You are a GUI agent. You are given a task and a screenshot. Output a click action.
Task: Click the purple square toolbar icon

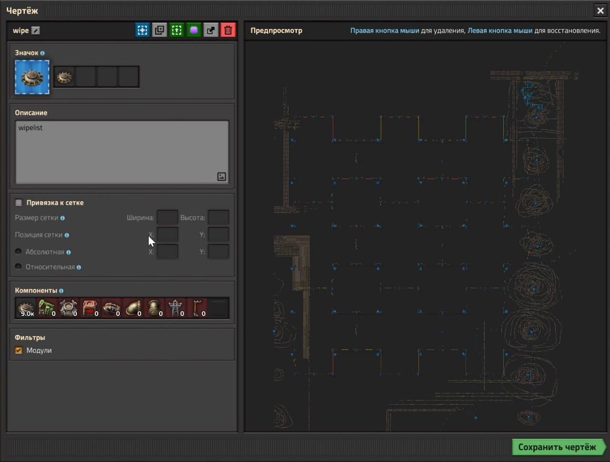coord(193,30)
